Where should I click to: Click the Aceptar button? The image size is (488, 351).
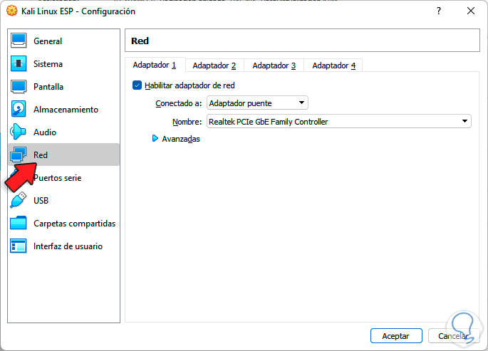click(396, 335)
